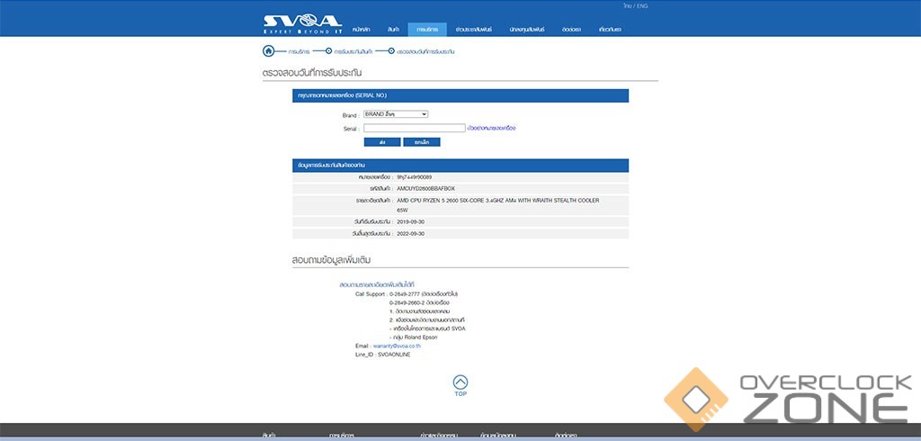Click the home icon in the breadcrumb

click(x=268, y=51)
